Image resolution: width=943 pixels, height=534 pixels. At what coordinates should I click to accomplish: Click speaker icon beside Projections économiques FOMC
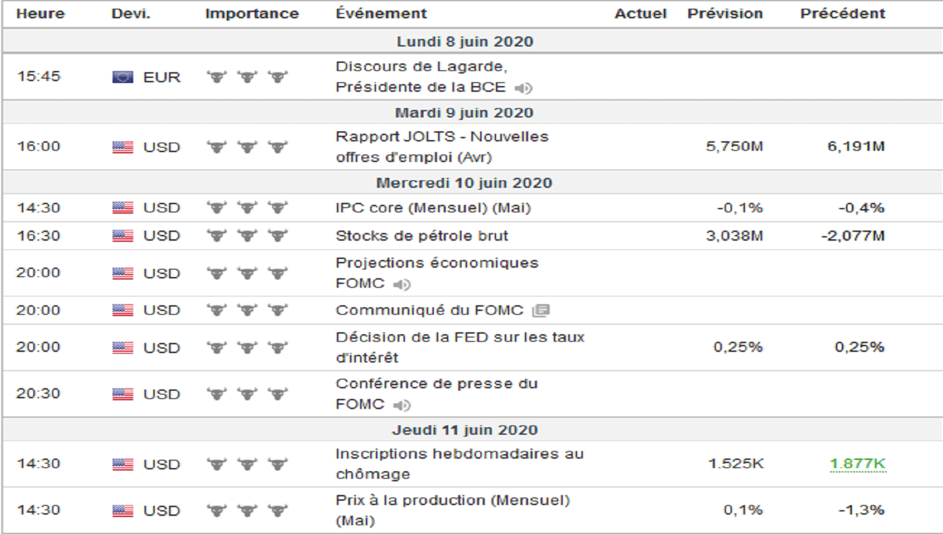point(402,285)
